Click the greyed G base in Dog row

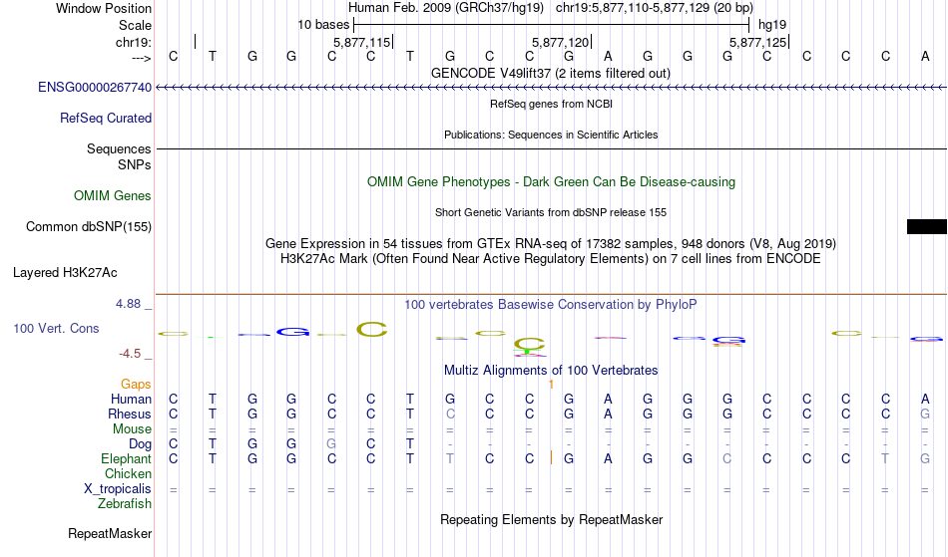click(331, 444)
